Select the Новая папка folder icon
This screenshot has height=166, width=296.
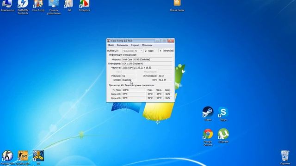[x=177, y=6]
